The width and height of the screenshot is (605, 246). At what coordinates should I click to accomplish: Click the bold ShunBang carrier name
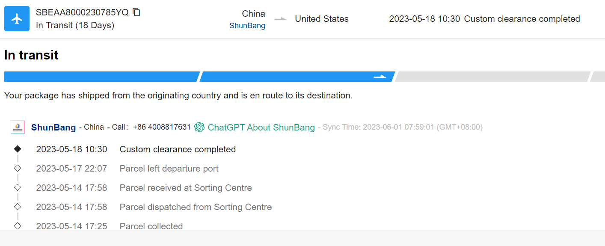(x=53, y=127)
